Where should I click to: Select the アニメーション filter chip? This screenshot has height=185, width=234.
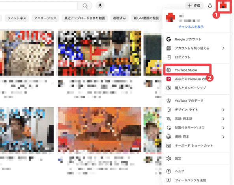coord(45,18)
